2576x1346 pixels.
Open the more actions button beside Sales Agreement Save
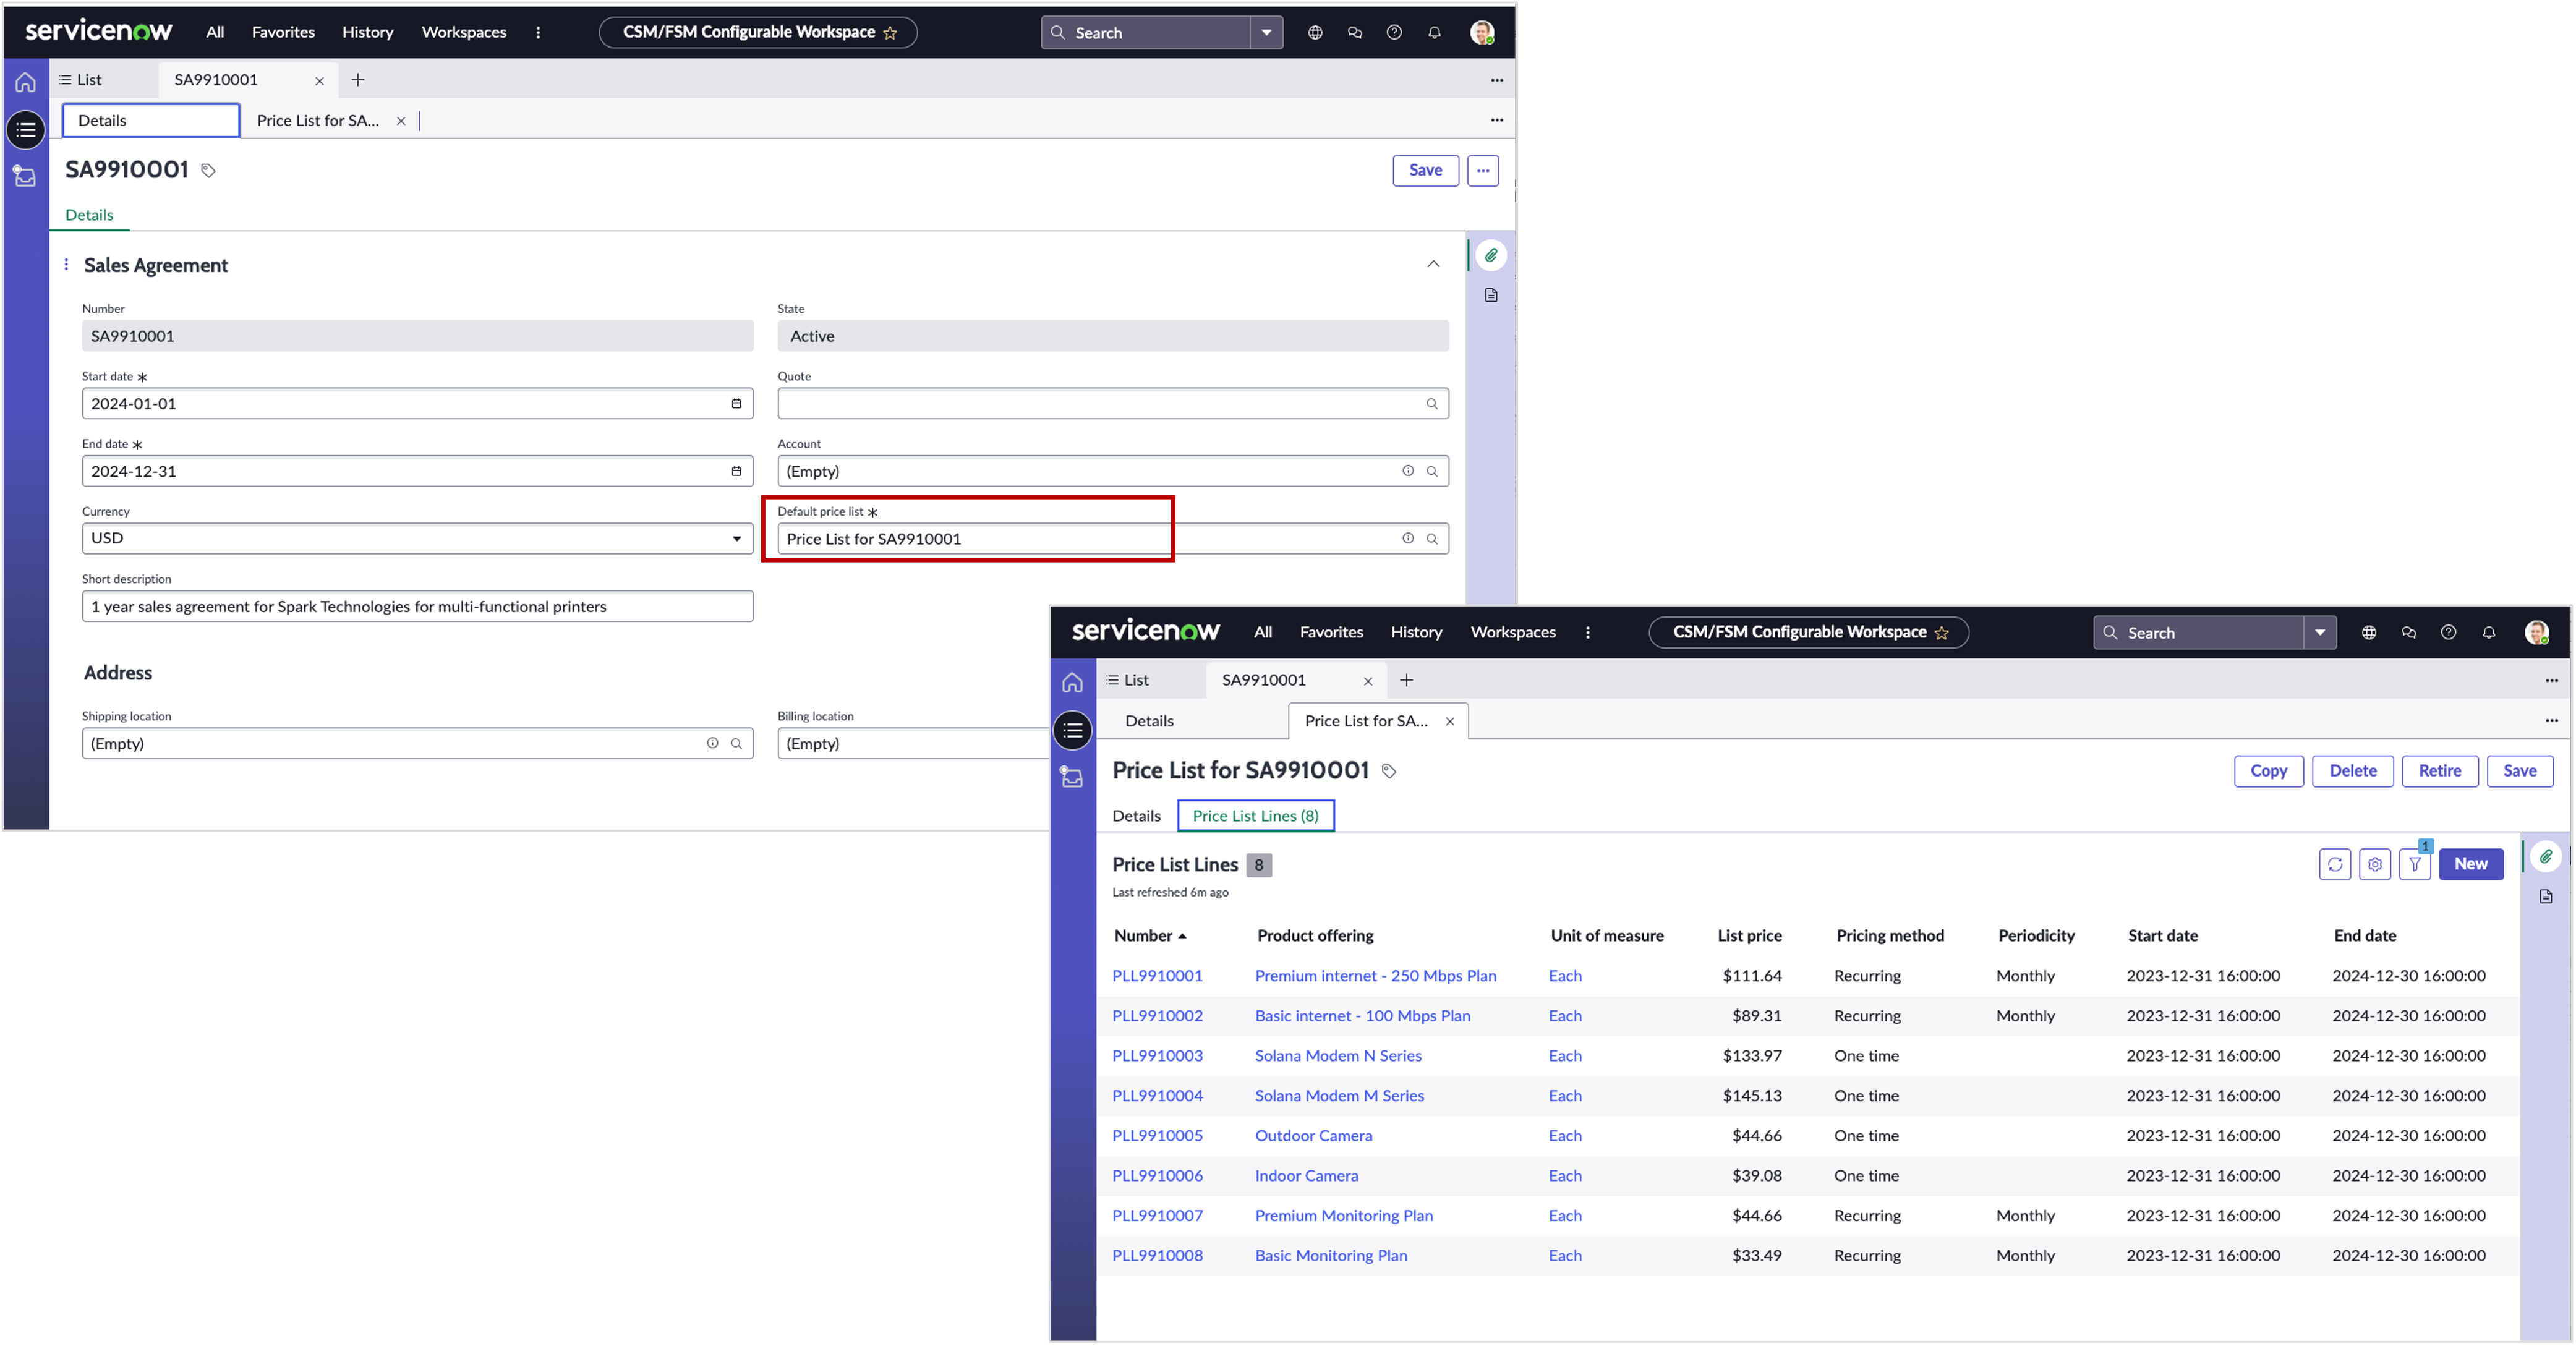click(1483, 171)
